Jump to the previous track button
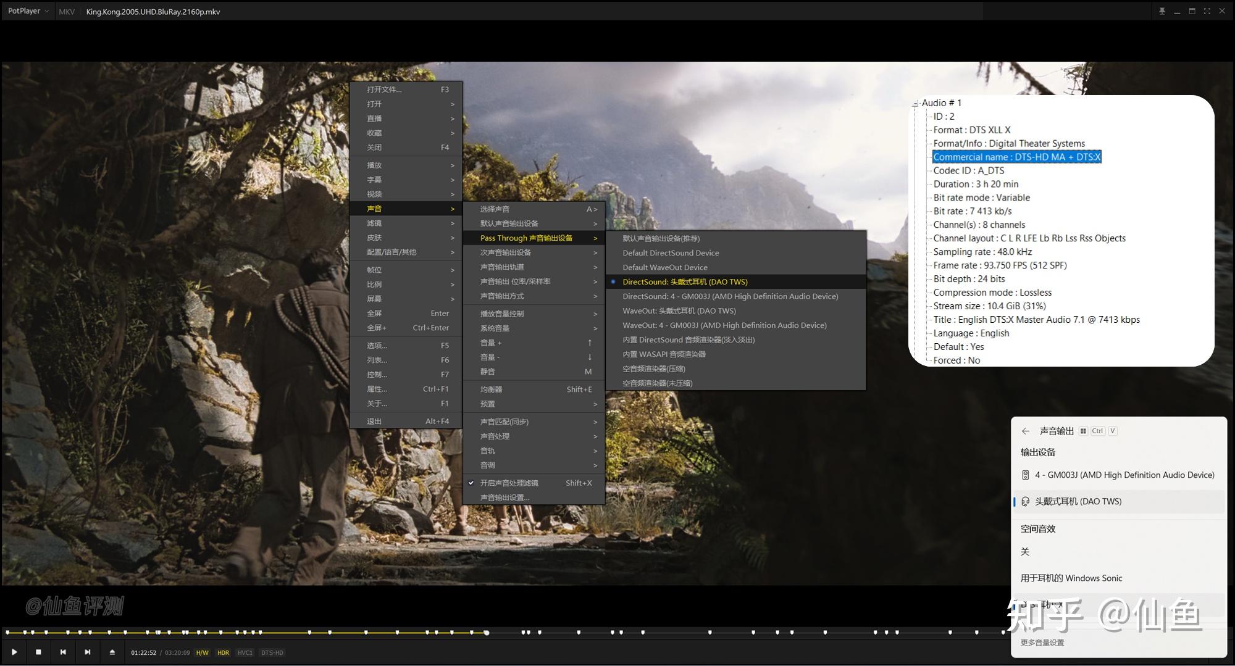 63,652
